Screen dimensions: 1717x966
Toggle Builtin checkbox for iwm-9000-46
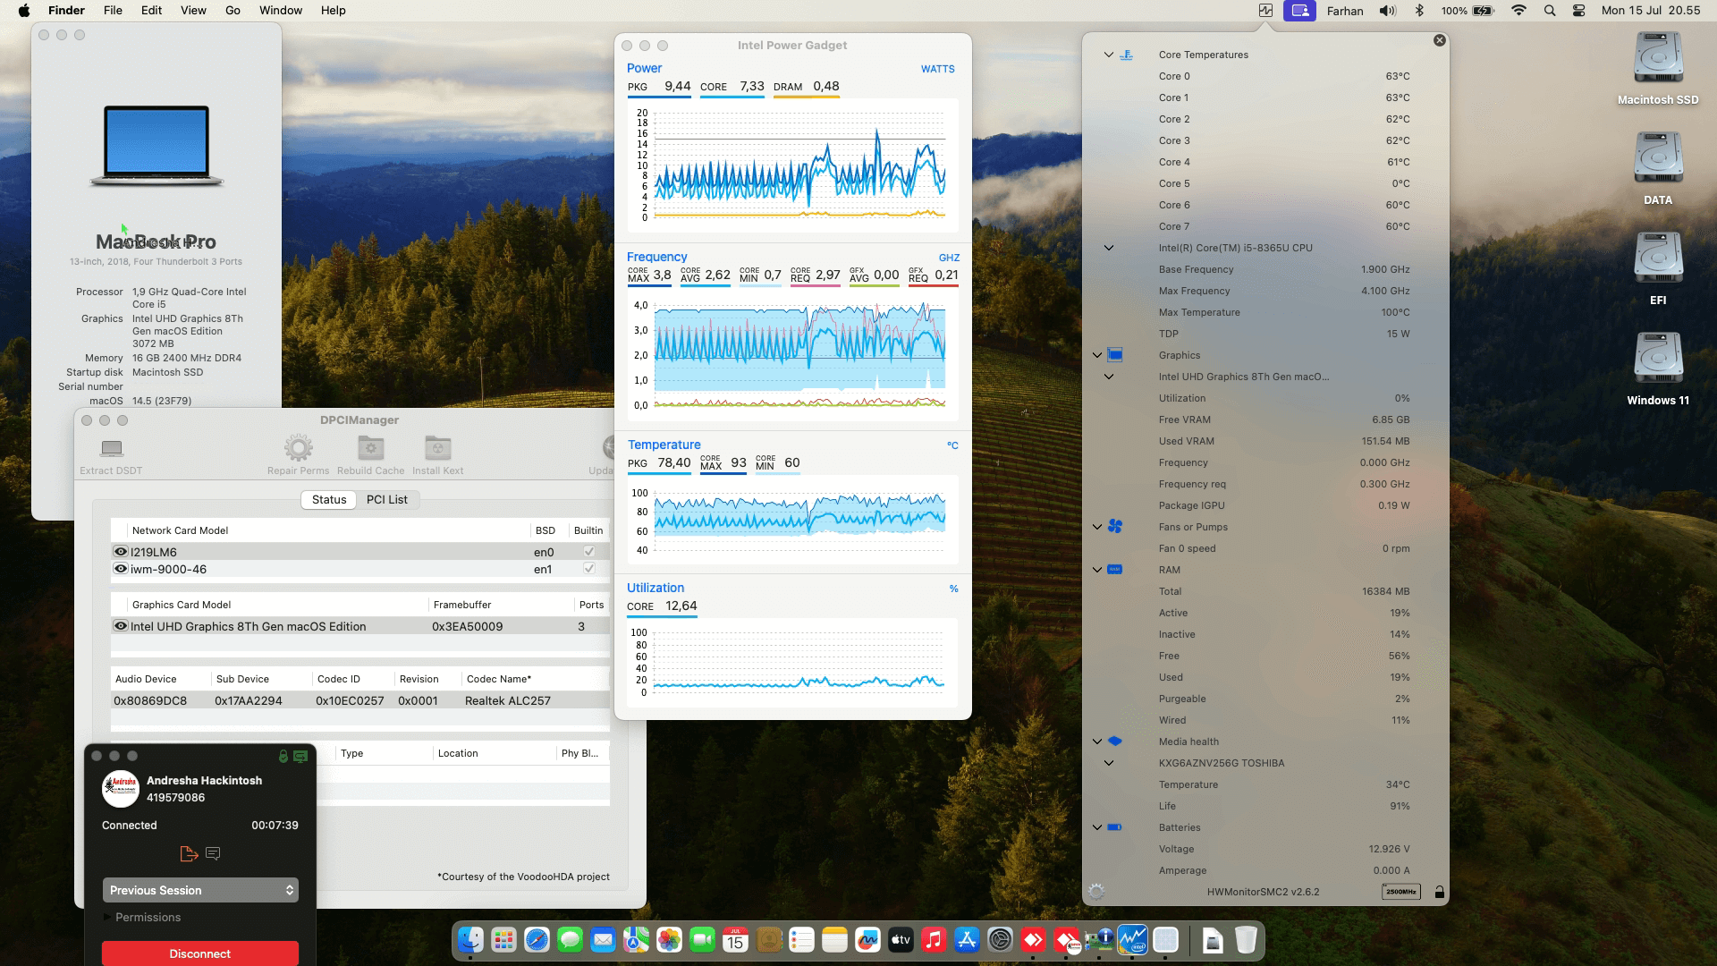[x=588, y=569]
